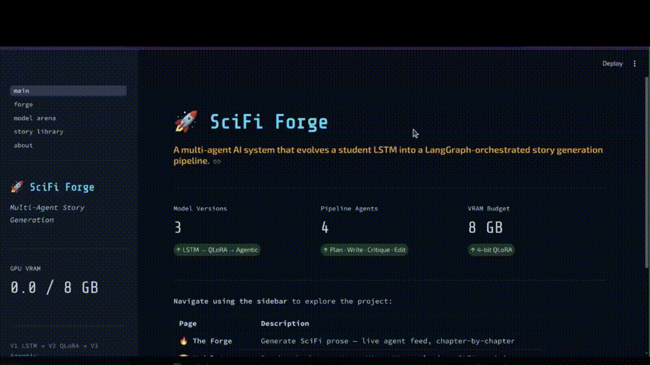Click the GPU VRAM '0.0 / 8 GB' readout

pyautogui.click(x=54, y=287)
